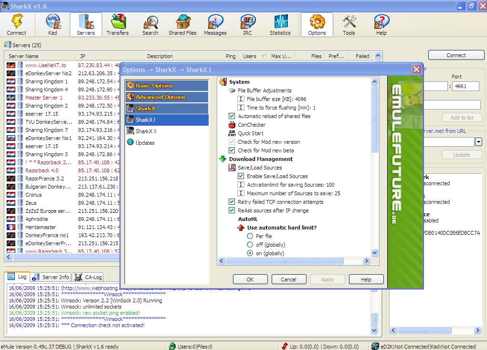The image size is (487, 350).
Task: Click OK in the Options dialog
Action: click(x=250, y=280)
